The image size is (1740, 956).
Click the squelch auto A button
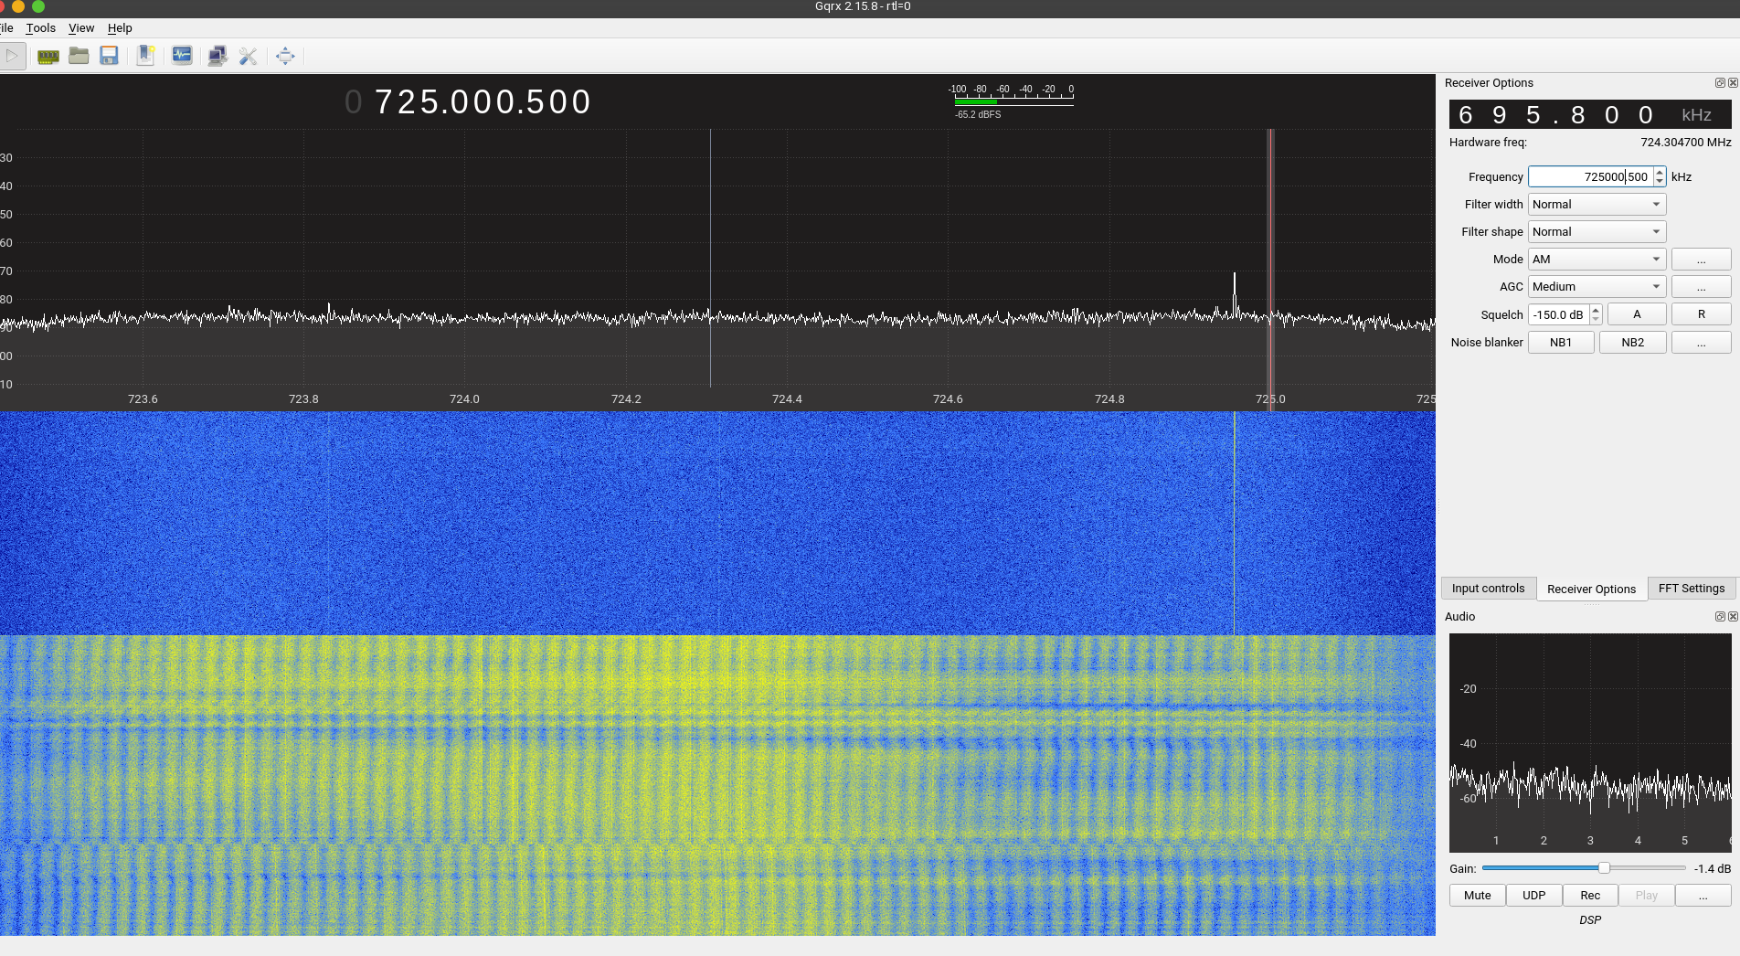(x=1637, y=314)
